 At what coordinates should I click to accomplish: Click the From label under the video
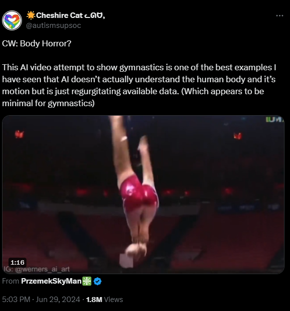[10, 281]
